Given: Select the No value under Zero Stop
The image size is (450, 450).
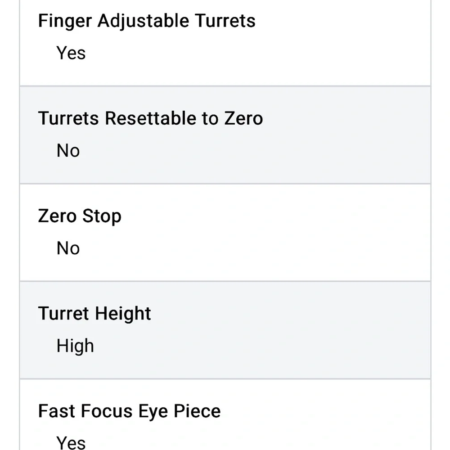Looking at the screenshot, I should click(68, 248).
